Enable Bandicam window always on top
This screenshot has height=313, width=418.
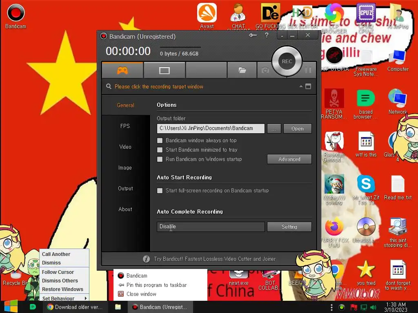160,140
